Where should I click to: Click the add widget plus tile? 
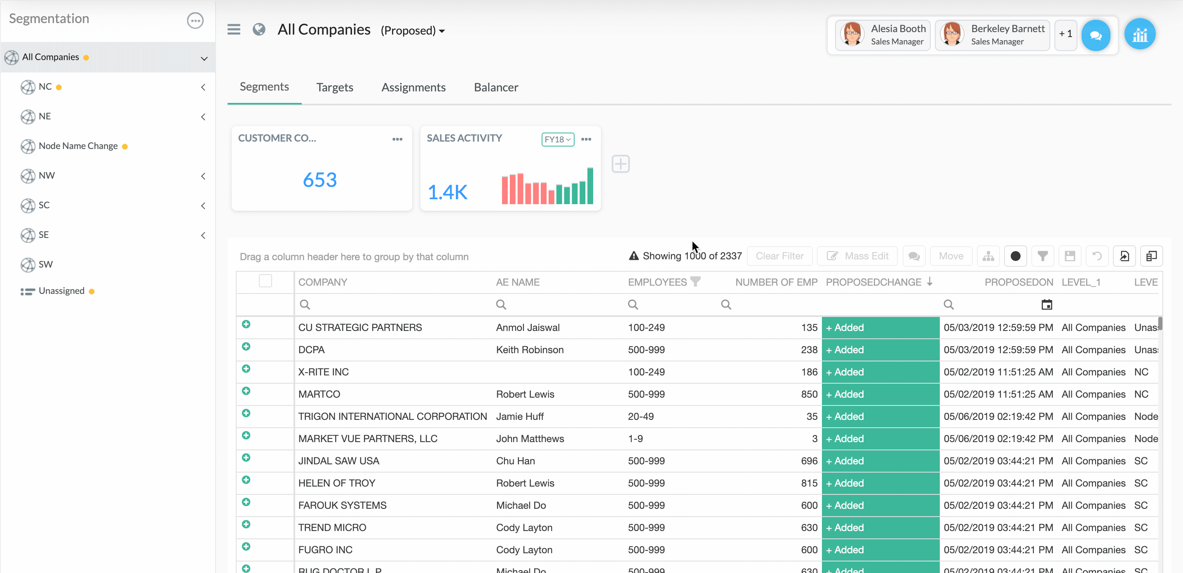coord(620,164)
